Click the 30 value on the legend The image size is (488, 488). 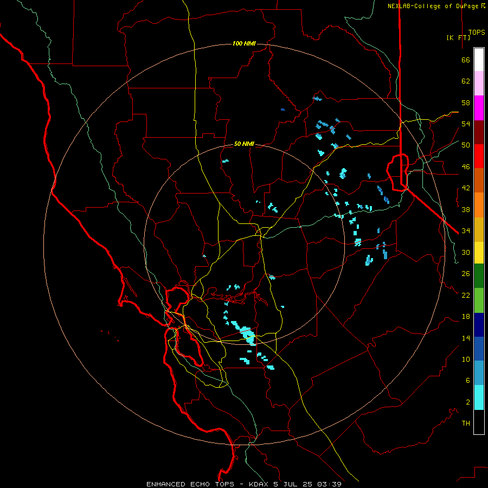[x=466, y=252]
